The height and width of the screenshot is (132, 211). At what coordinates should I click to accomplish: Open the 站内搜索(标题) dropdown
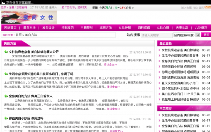point(186,35)
